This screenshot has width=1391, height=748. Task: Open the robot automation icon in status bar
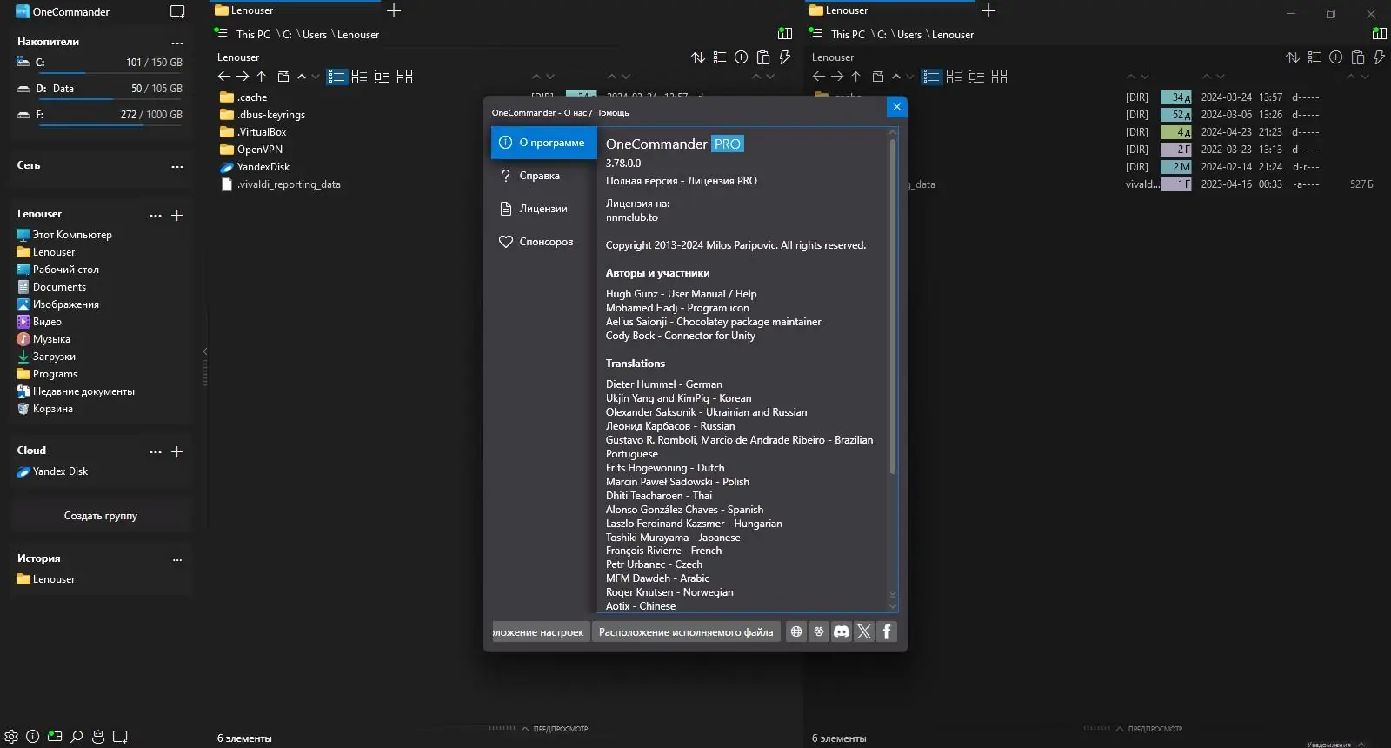click(x=98, y=737)
